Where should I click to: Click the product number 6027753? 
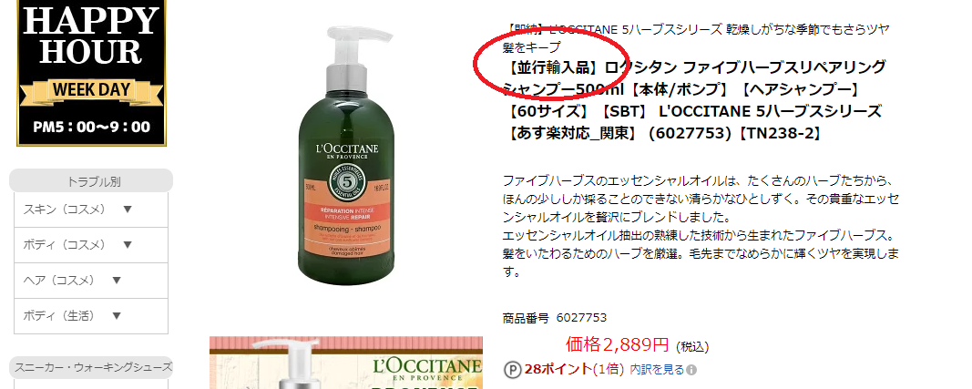581,318
